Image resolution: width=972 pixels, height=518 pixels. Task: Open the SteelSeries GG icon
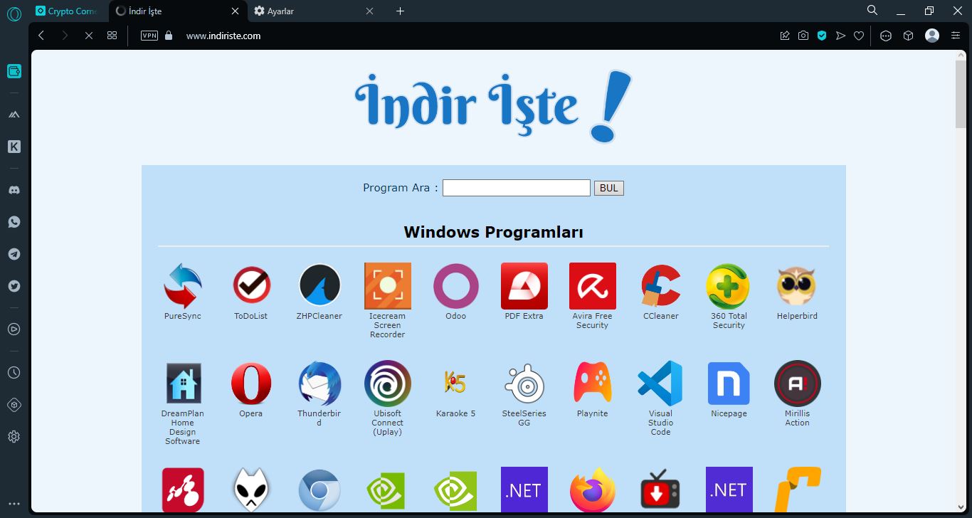(x=524, y=384)
